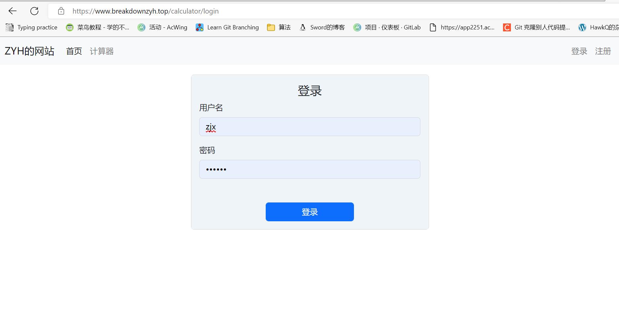Open the 活动 - AcWing bookmark
Screen dimensions: 619x323
coord(162,27)
